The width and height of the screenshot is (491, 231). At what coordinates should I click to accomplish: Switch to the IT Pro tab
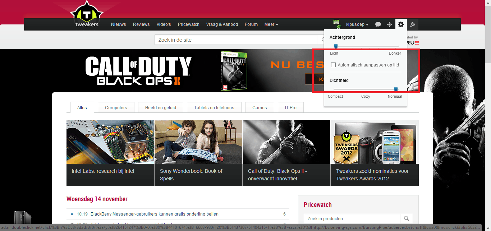click(291, 107)
